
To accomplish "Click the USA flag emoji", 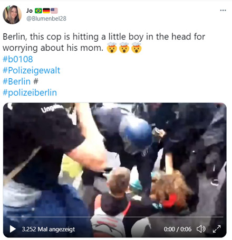I will point(54,11).
